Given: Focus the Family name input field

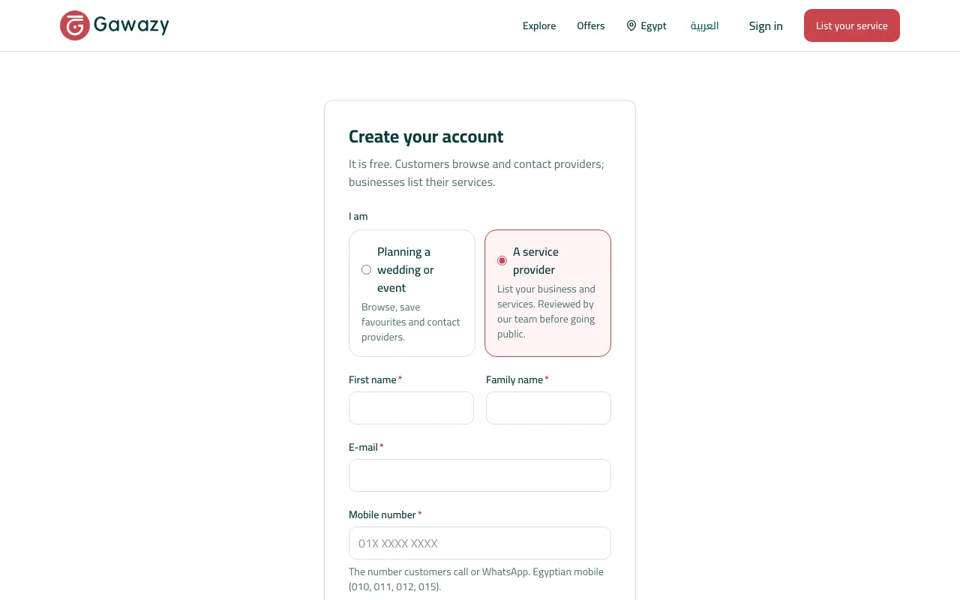Looking at the screenshot, I should [x=548, y=408].
